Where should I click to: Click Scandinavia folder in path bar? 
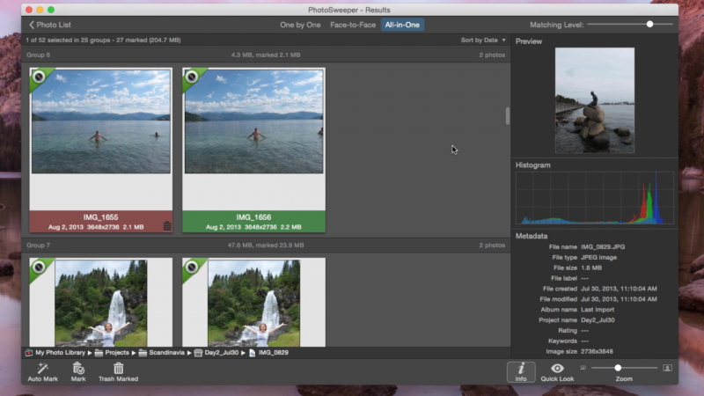162,353
